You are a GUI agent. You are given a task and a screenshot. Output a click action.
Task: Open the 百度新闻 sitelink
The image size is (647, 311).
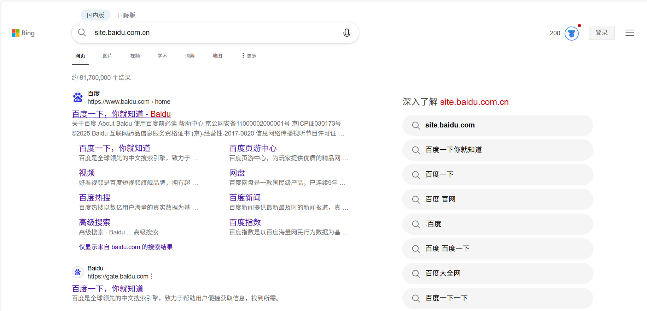click(245, 197)
